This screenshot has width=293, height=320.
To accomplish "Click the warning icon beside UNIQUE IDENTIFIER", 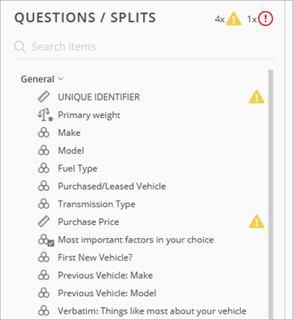I will pos(257,97).
